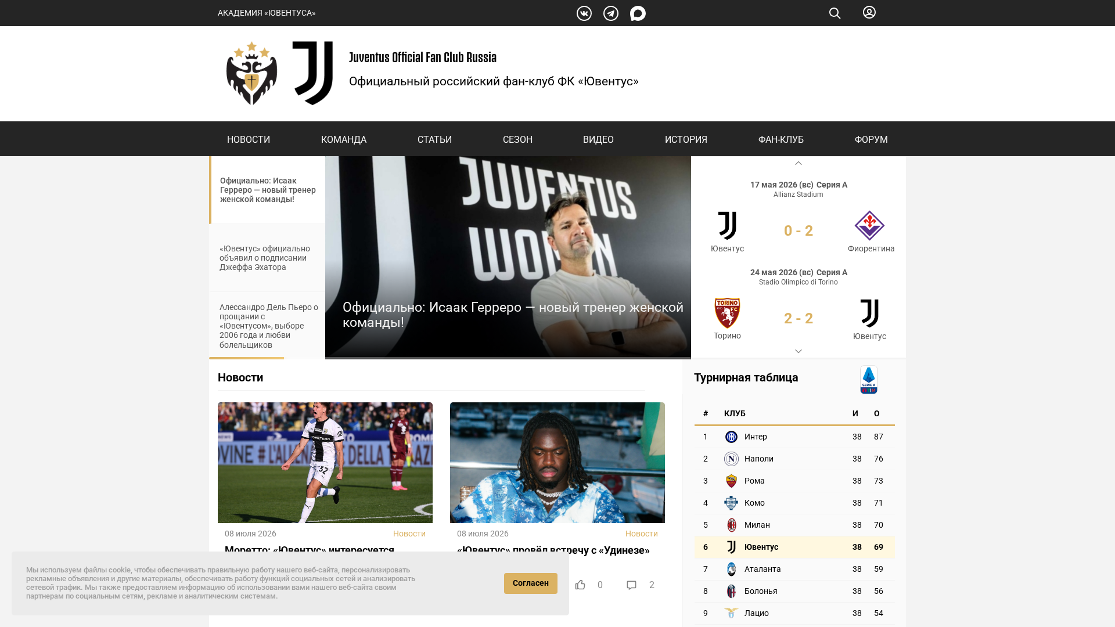The height and width of the screenshot is (627, 1115).
Task: Click Наполи team name in table
Action: click(759, 459)
